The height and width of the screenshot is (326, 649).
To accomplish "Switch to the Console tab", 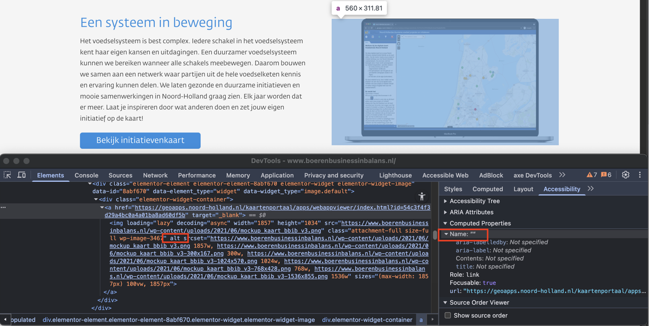I will click(x=86, y=175).
